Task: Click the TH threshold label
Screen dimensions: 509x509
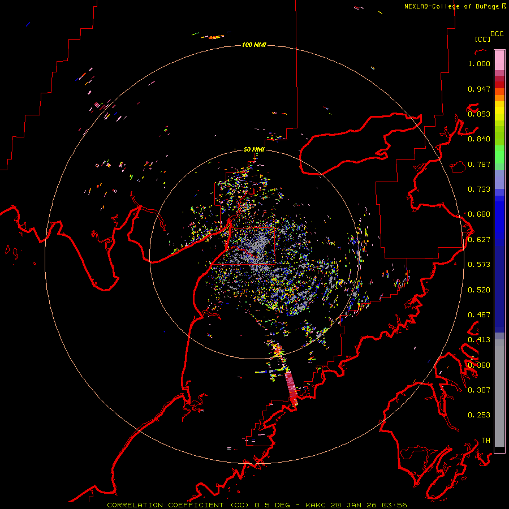Action: (x=486, y=441)
